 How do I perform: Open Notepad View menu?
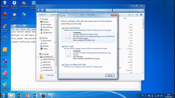pyautogui.click(x=29, y=29)
